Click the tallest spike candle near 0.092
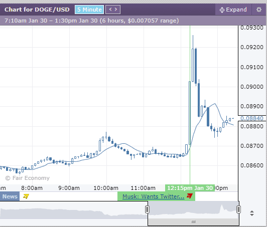The width and height of the screenshot is (267, 227). coord(193,65)
